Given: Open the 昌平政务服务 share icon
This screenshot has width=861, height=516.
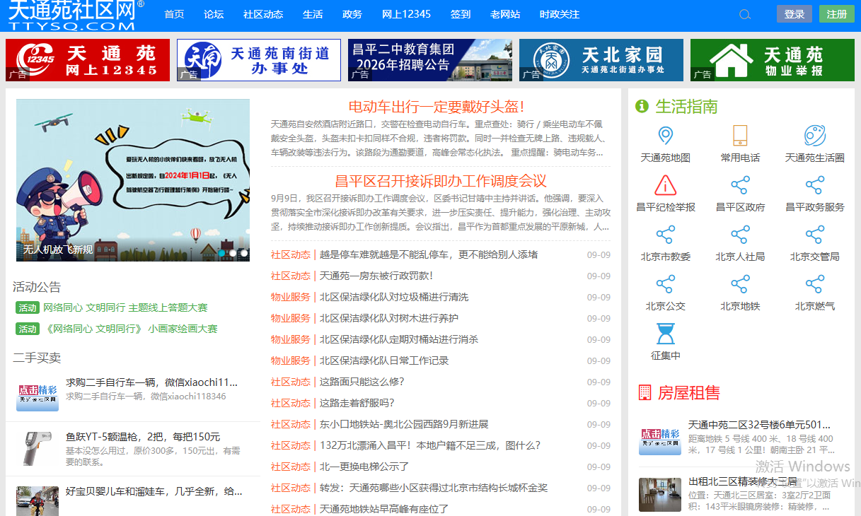Looking at the screenshot, I should [815, 185].
